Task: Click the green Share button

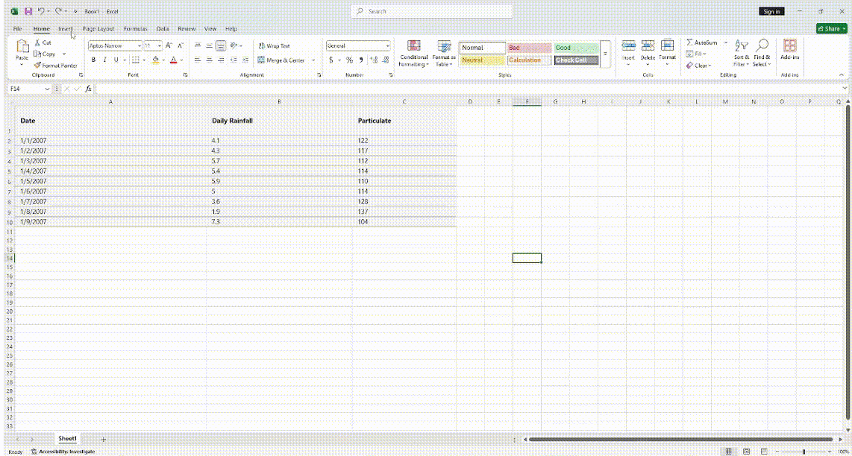Action: point(831,29)
